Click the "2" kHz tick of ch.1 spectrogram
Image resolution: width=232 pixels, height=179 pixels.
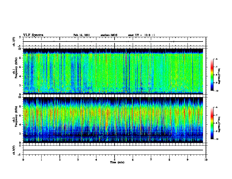pos(21,85)
